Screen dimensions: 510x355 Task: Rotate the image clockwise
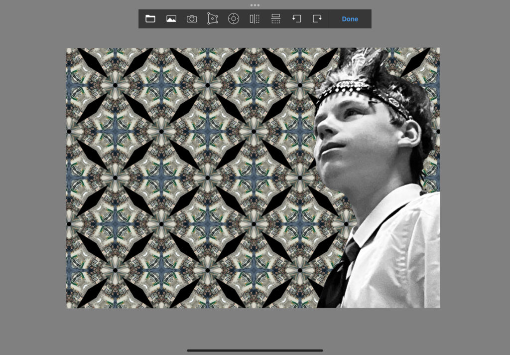[x=317, y=19]
